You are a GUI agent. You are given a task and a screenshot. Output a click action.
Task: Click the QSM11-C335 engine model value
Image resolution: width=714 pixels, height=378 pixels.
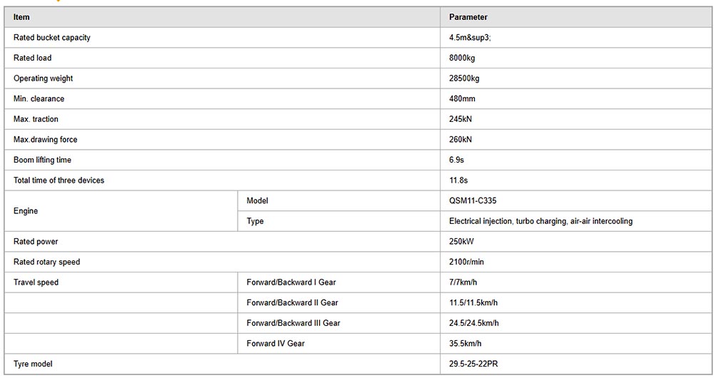pos(473,201)
